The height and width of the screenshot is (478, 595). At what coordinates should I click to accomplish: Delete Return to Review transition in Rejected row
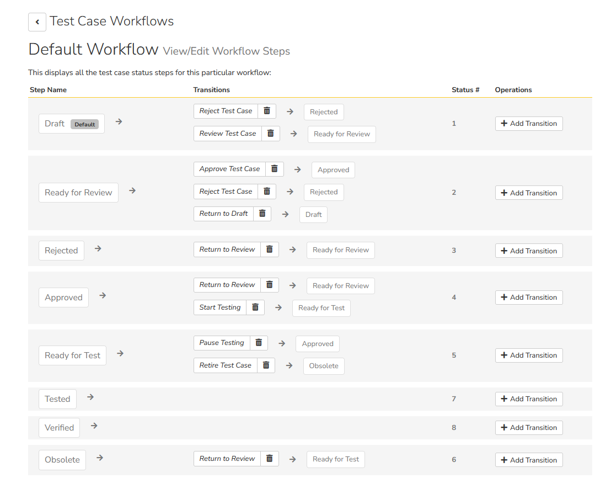[270, 249]
